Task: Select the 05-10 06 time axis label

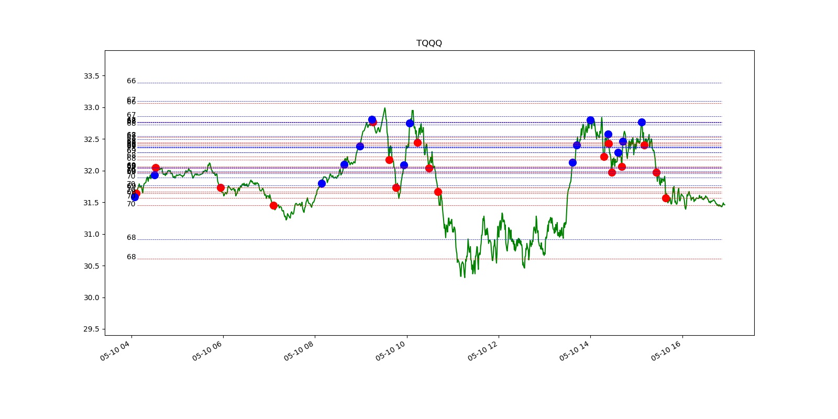Action: pyautogui.click(x=207, y=351)
